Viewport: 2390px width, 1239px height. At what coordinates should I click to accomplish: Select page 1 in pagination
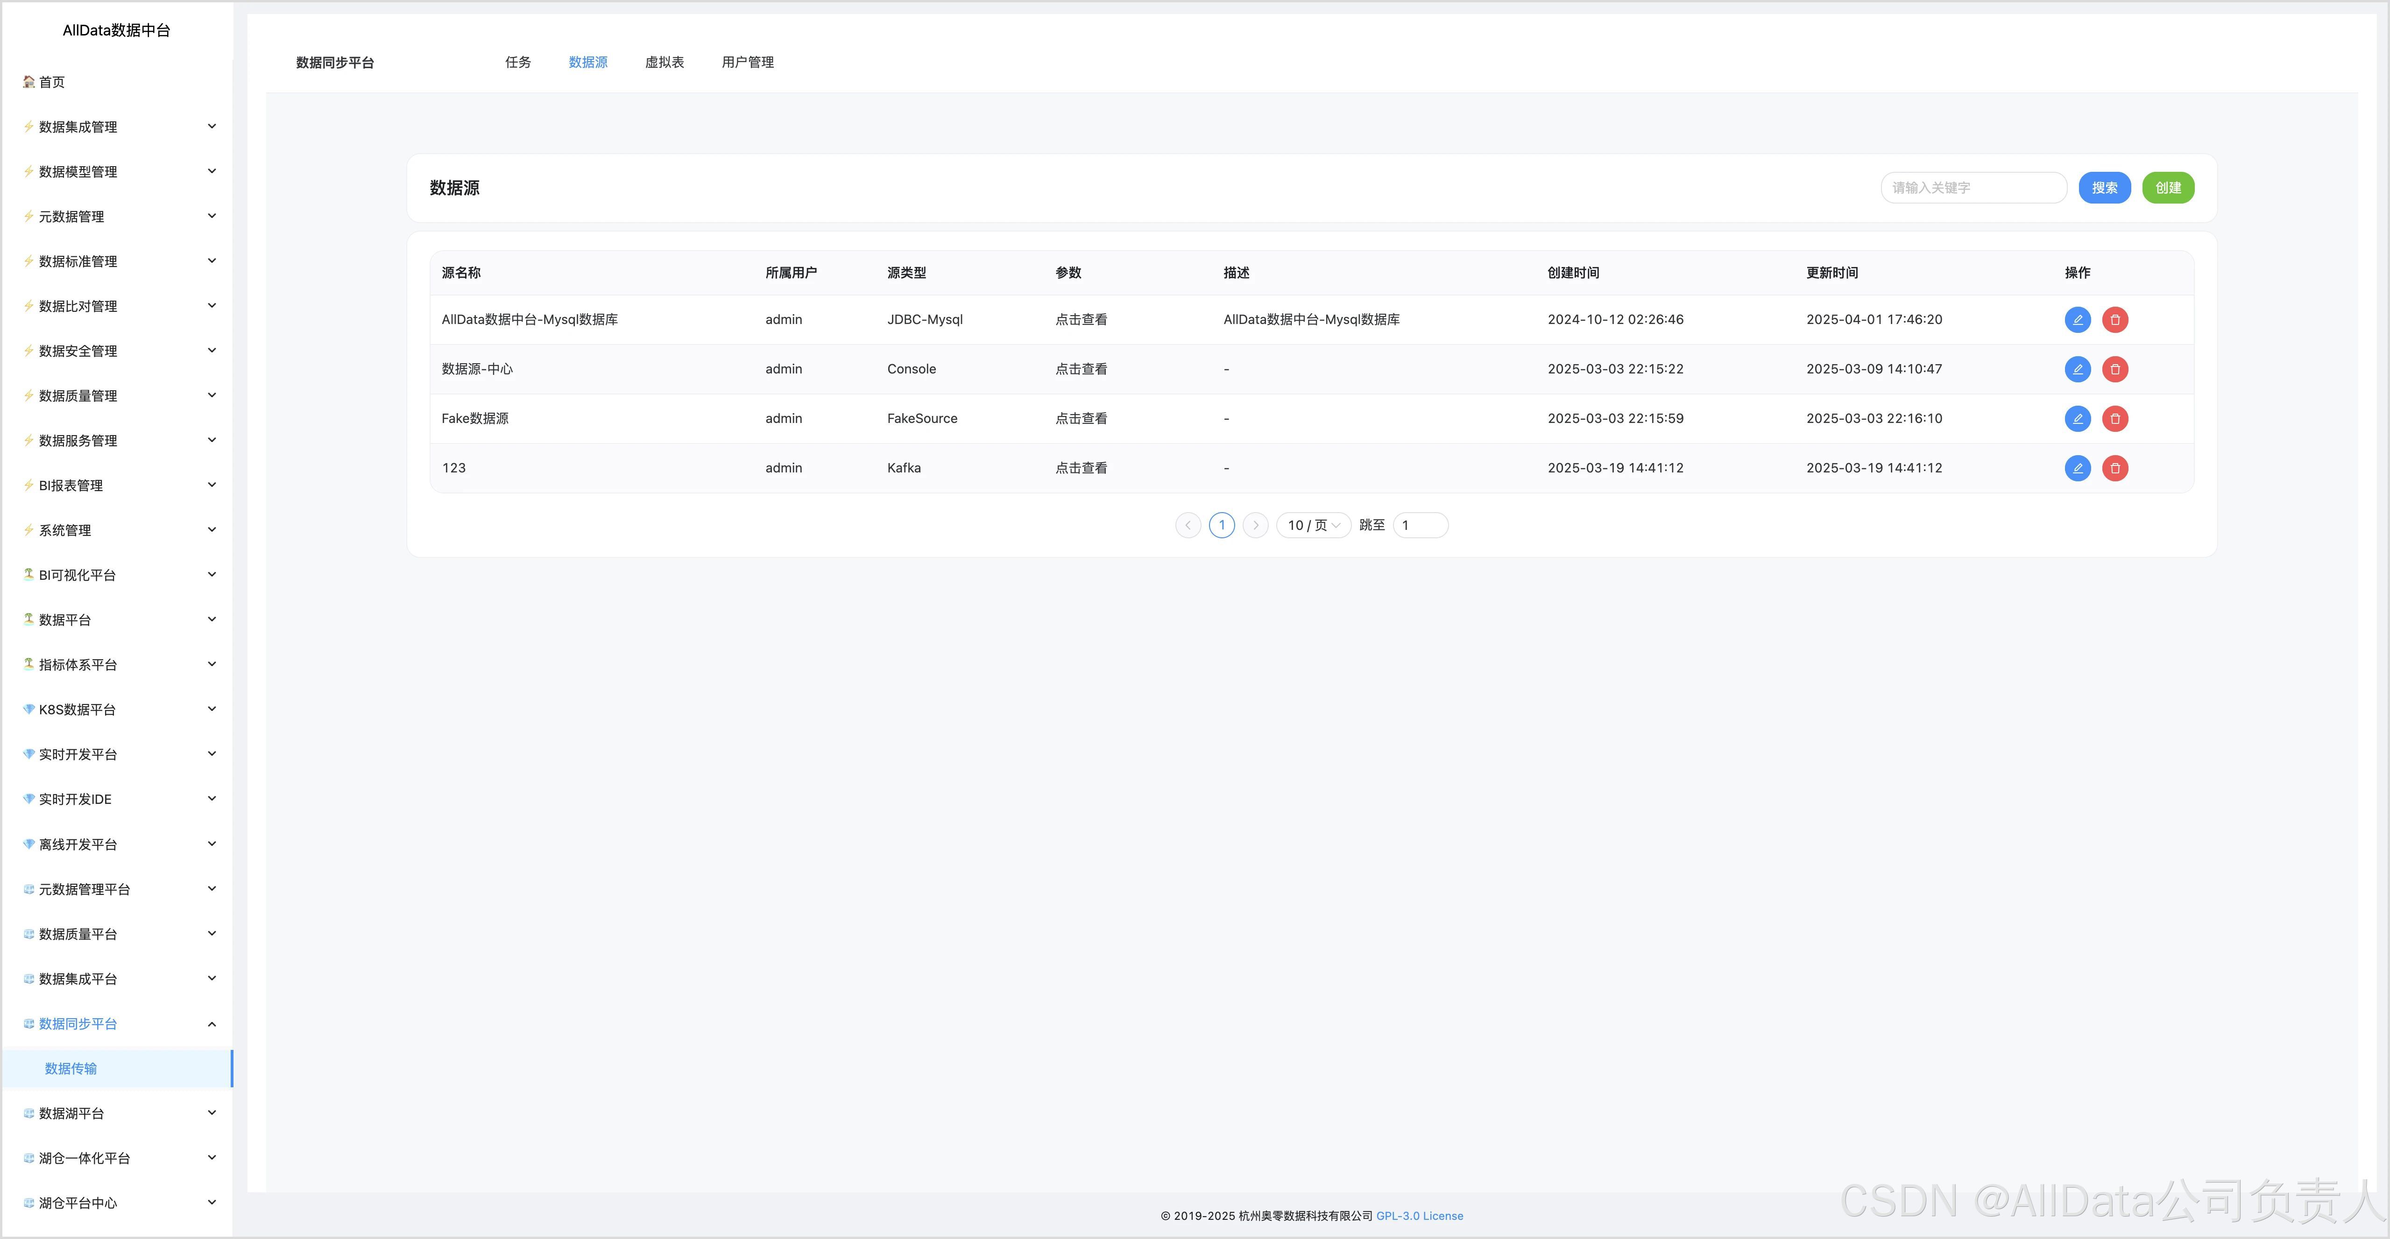pyautogui.click(x=1222, y=525)
